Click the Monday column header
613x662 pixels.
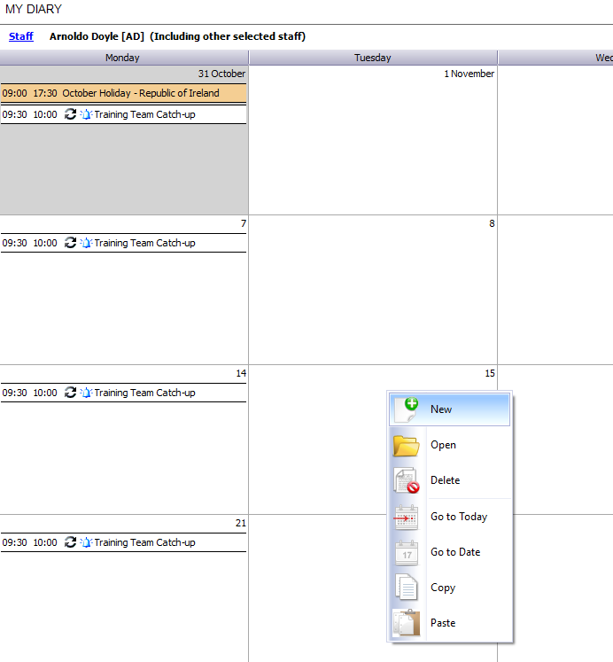[x=122, y=58]
